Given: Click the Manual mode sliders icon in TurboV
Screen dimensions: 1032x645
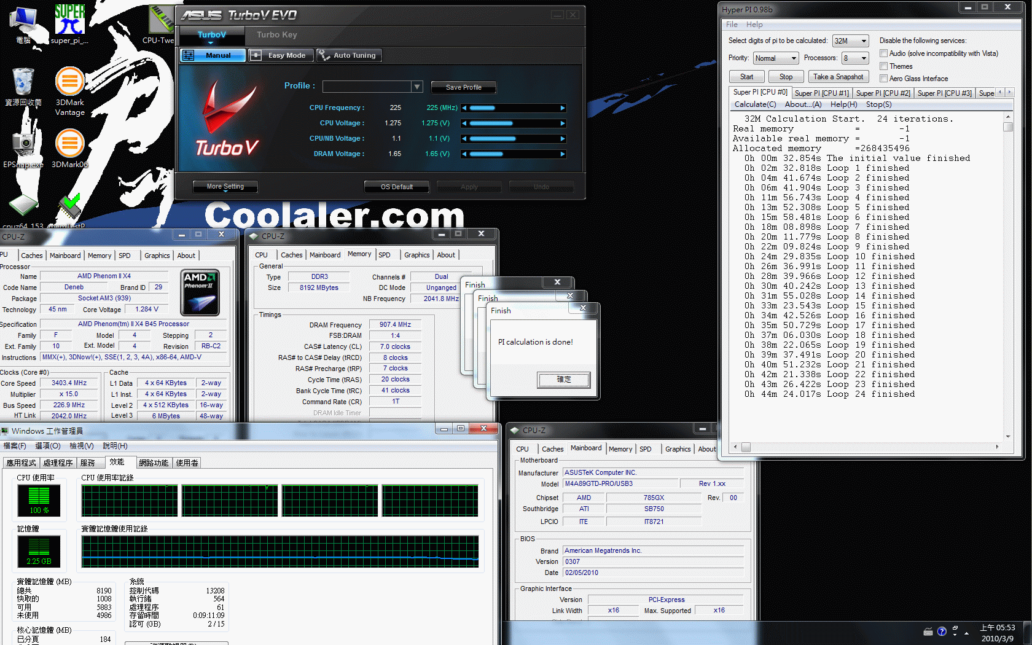Looking at the screenshot, I should click(x=189, y=55).
